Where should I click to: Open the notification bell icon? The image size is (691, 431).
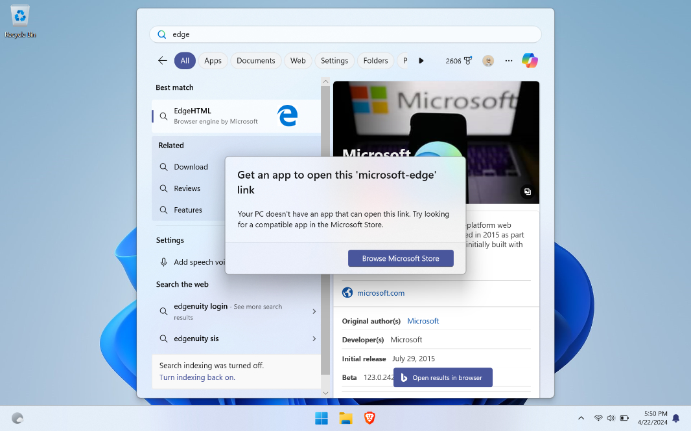(675, 418)
